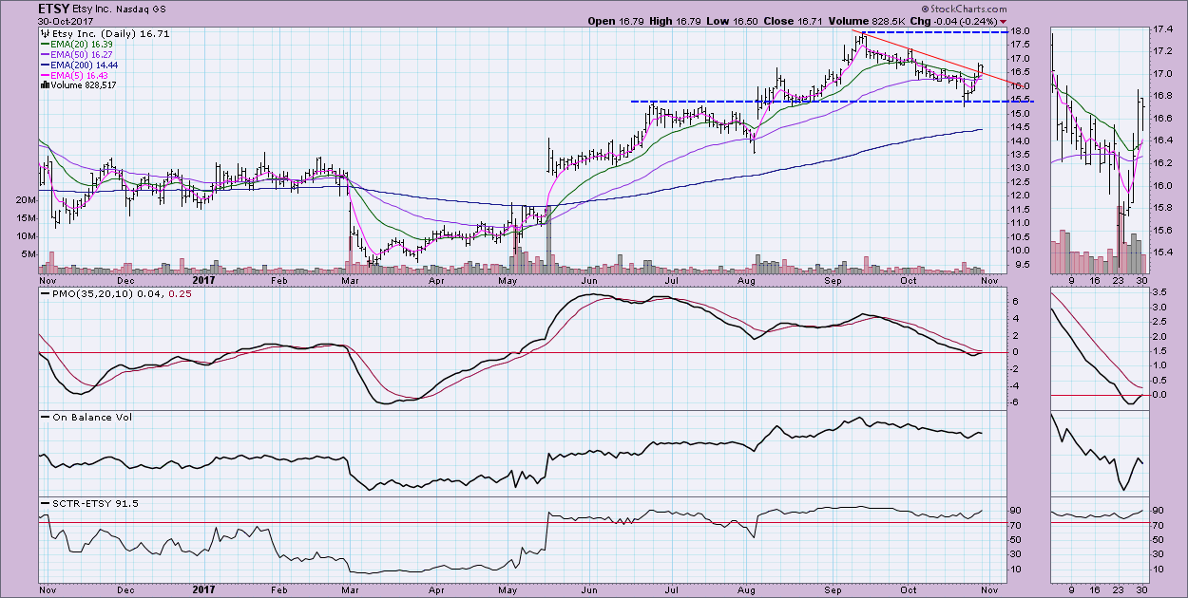Click the May label on the date axis
The width and height of the screenshot is (1188, 598).
[x=510, y=281]
